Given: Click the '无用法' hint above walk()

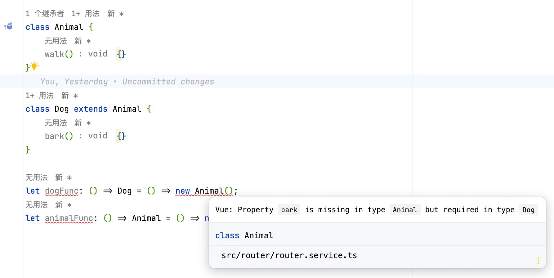Looking at the screenshot, I should [x=56, y=41].
